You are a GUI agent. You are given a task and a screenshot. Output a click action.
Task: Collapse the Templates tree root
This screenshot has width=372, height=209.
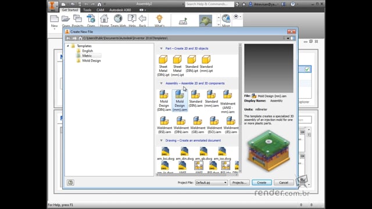[x=68, y=46]
